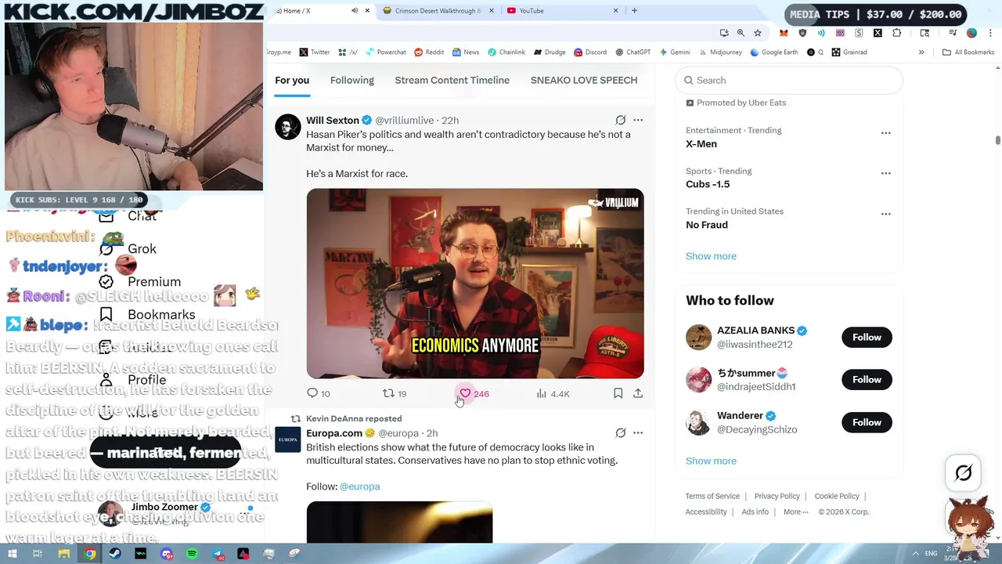Expand the footer More menu
1002x564 pixels.
pos(795,512)
